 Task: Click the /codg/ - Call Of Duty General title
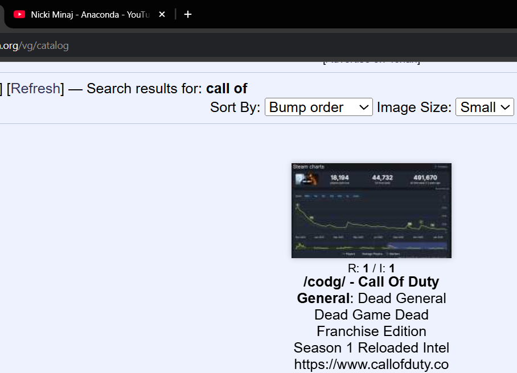371,290
